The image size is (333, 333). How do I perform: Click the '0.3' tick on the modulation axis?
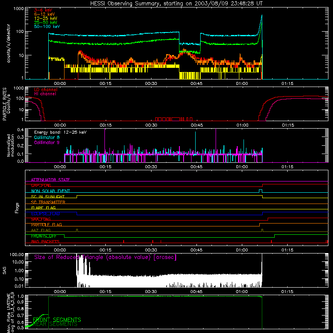(x=20, y=137)
